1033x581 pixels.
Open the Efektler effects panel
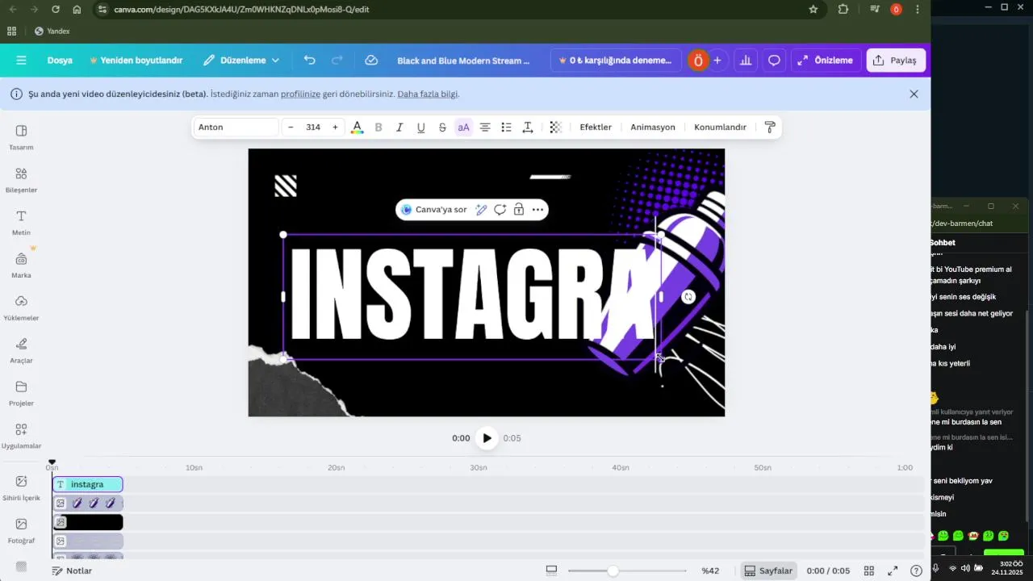point(596,127)
